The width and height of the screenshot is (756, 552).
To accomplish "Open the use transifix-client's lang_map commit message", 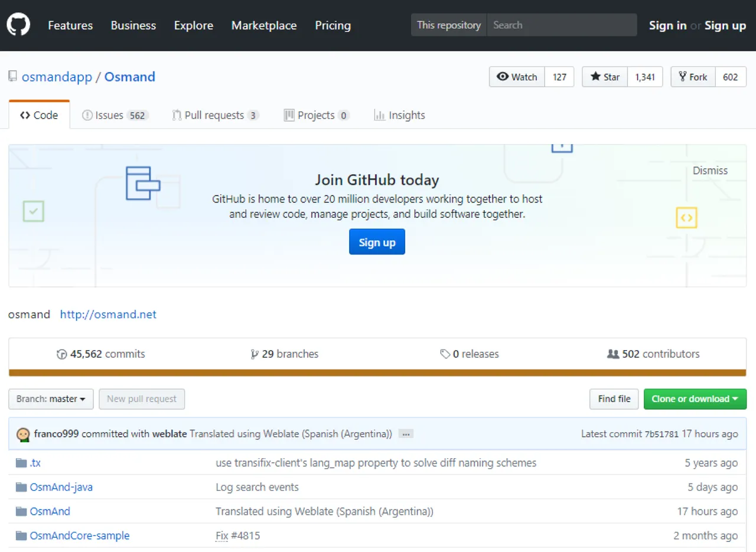I will (x=376, y=463).
